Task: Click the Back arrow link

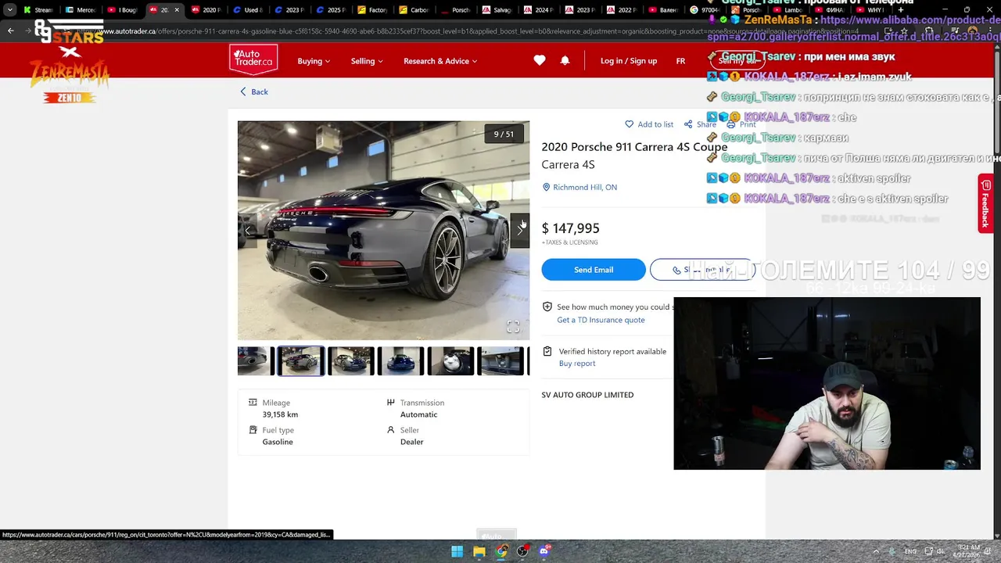Action: click(254, 91)
